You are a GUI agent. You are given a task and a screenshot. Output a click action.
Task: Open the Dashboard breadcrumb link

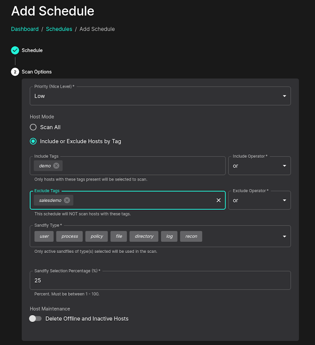25,29
